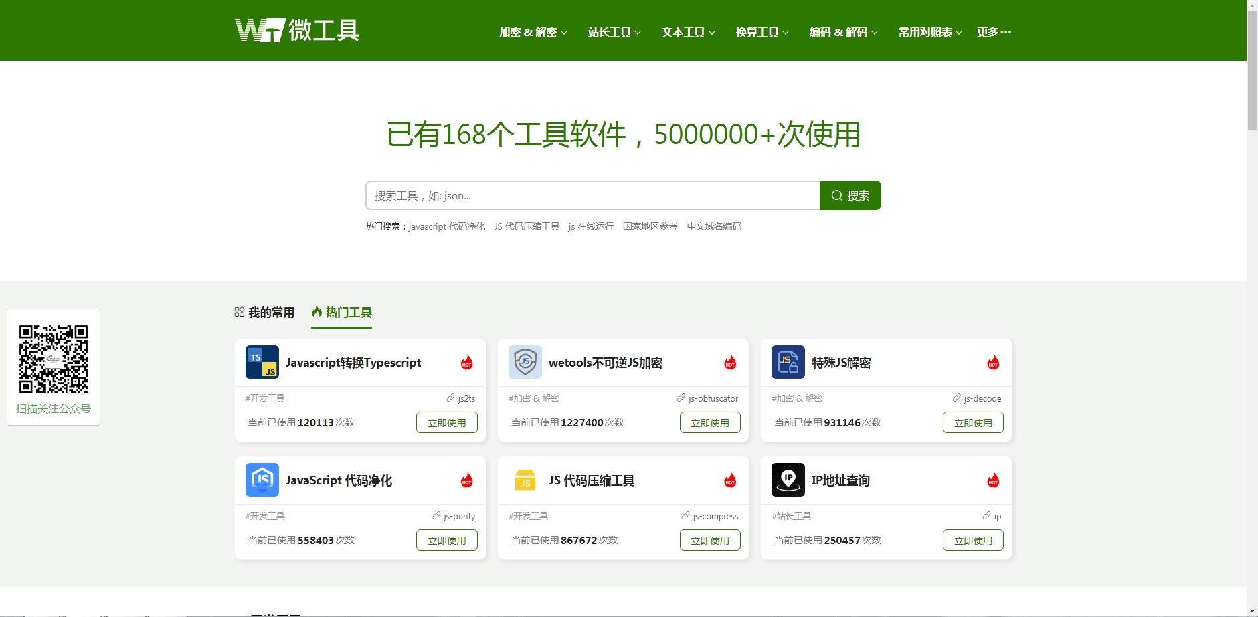
Task: Click 立即使用 for JavaScript 代码净化
Action: (447, 540)
